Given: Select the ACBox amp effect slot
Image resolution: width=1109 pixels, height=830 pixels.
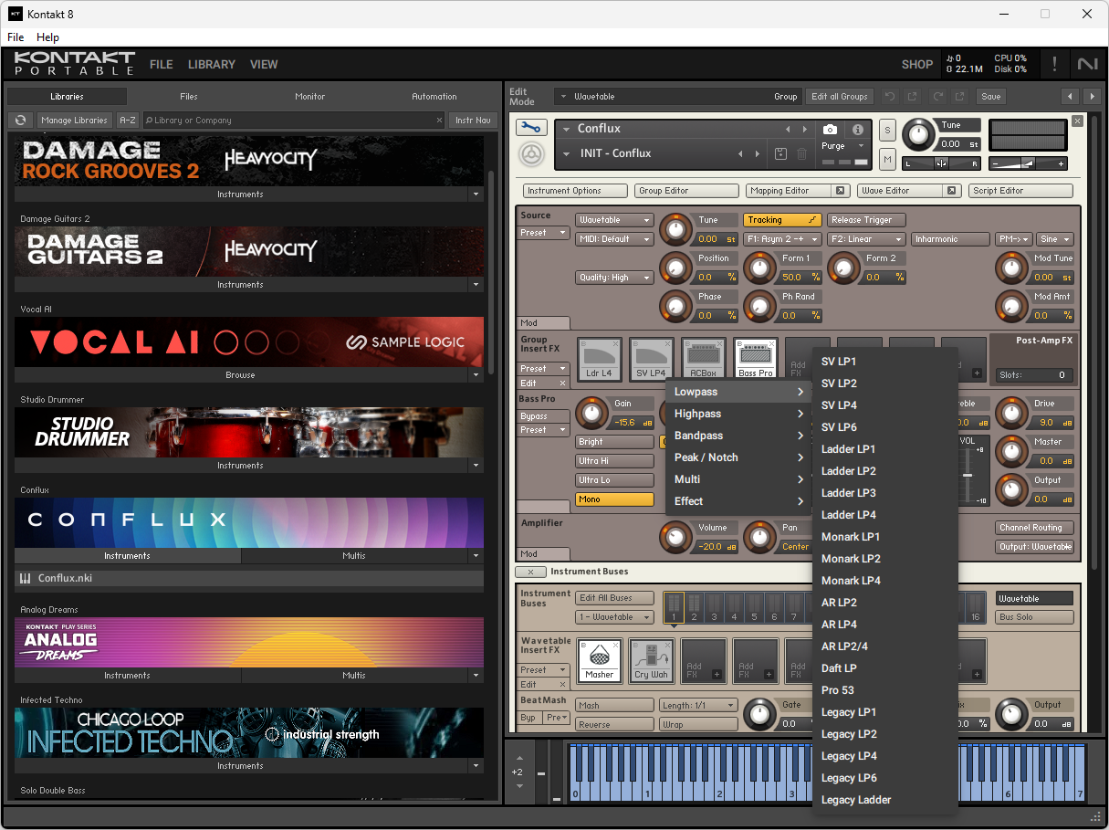Looking at the screenshot, I should (703, 359).
